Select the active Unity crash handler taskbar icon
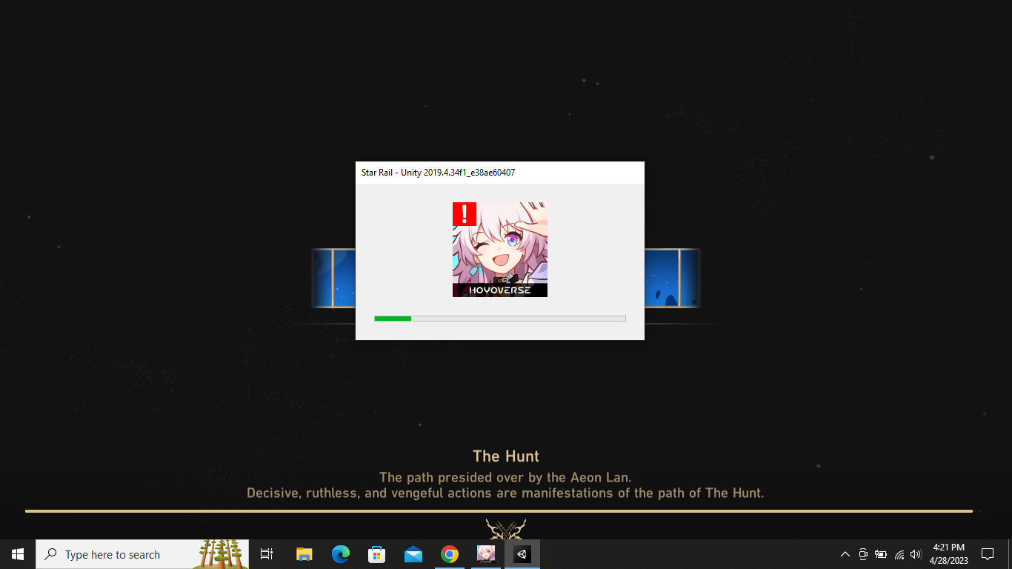The height and width of the screenshot is (569, 1012). 522,553
